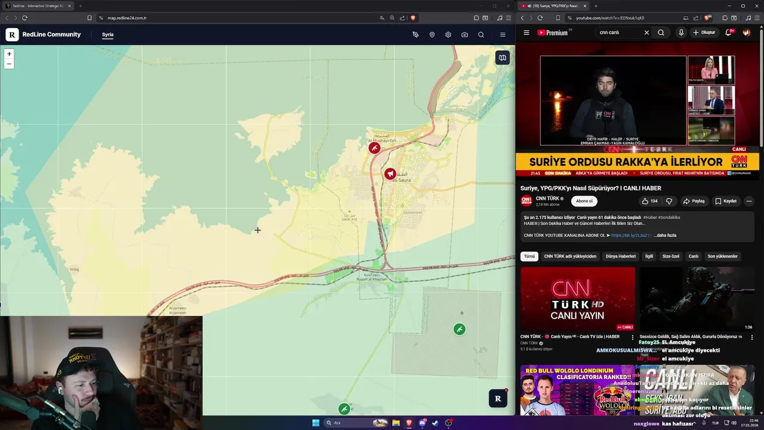Image resolution: width=764 pixels, height=430 pixels.
Task: Click the green marker inside the grey zone
Action: pyautogui.click(x=459, y=329)
